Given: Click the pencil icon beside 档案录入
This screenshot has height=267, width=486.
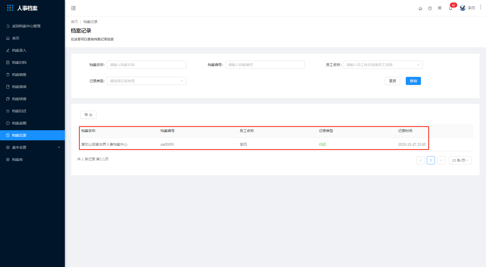Looking at the screenshot, I should click(x=8, y=50).
